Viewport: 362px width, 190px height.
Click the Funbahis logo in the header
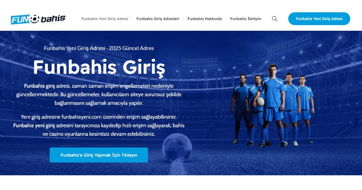coord(38,19)
